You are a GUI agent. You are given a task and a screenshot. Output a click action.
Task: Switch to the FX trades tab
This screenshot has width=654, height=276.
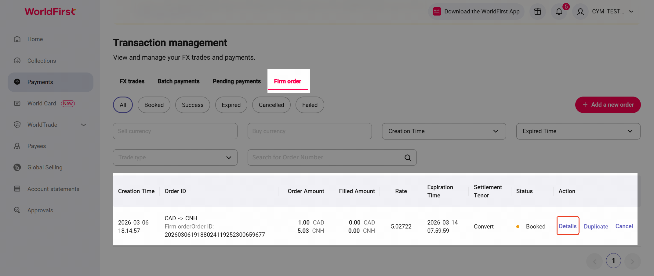click(x=132, y=81)
